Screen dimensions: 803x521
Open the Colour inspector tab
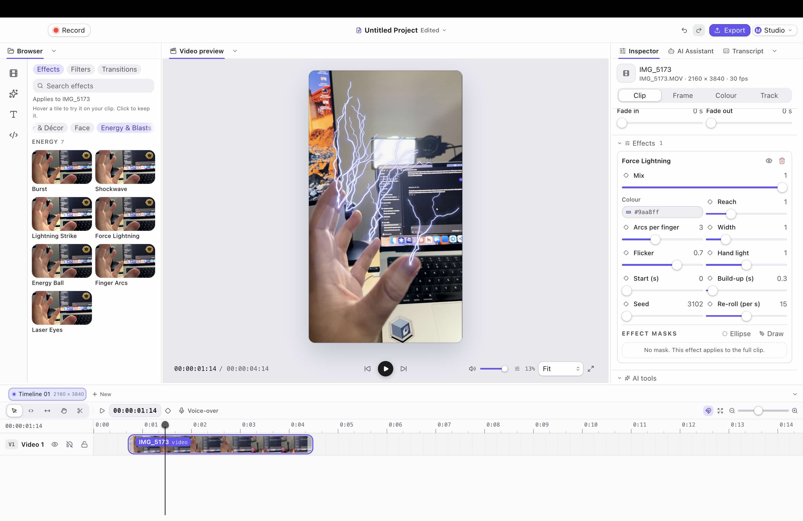[x=726, y=95]
